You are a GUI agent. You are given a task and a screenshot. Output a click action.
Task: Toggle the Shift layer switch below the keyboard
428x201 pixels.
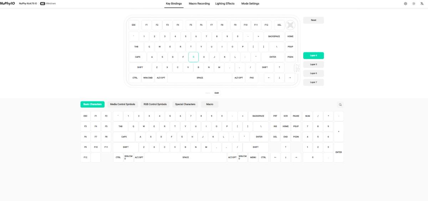pos(216,93)
